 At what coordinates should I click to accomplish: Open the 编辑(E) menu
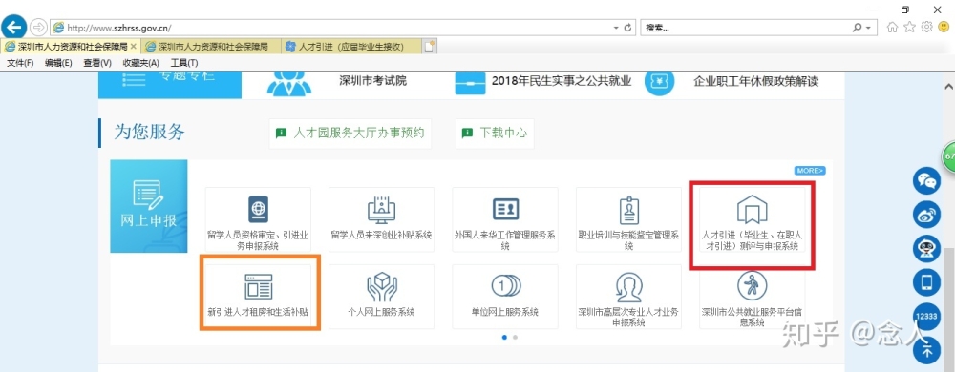click(x=58, y=63)
